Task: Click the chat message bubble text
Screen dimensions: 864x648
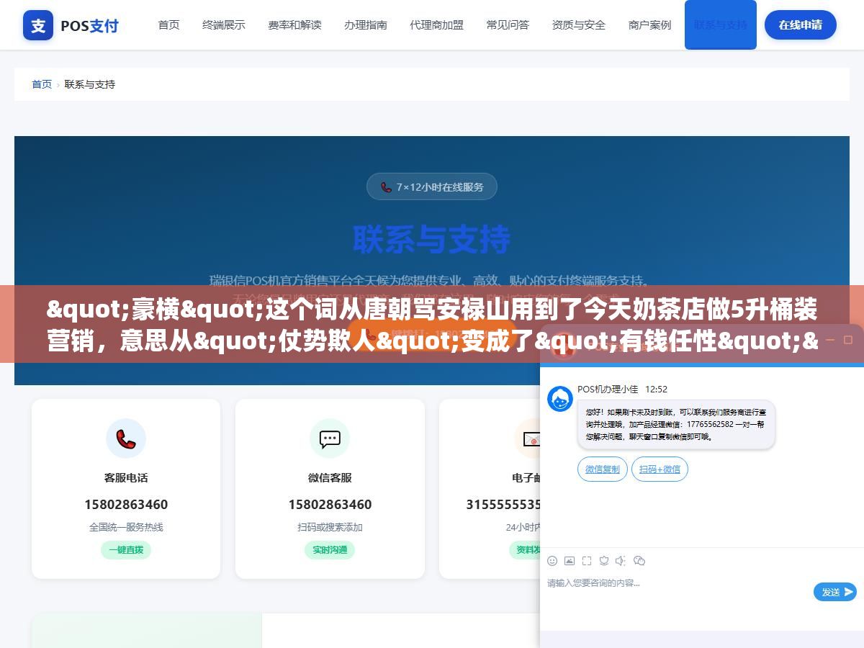Action: coord(676,425)
